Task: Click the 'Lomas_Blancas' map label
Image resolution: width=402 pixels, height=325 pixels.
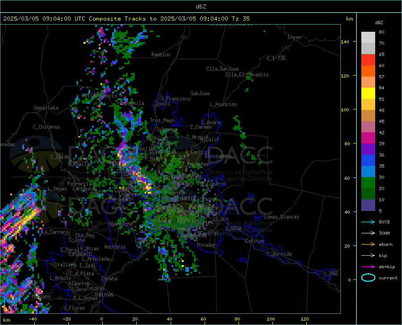Action: pyautogui.click(x=281, y=217)
